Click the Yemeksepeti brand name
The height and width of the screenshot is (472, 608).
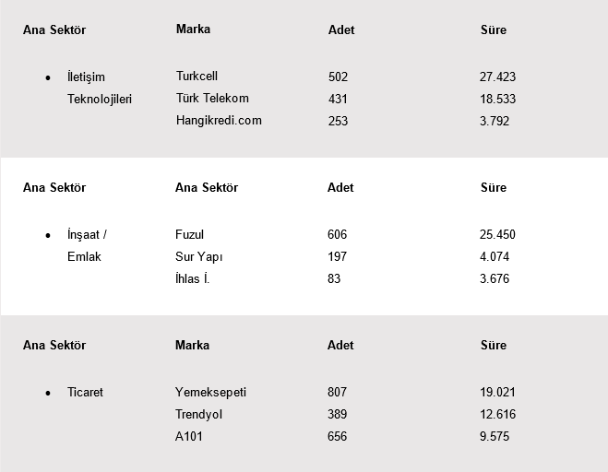210,393
